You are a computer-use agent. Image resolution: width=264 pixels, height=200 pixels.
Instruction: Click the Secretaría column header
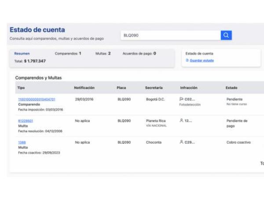pos(154,88)
